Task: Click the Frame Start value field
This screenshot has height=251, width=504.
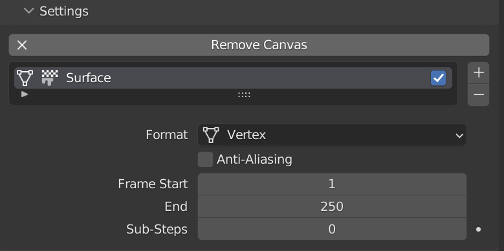Action: click(x=332, y=184)
